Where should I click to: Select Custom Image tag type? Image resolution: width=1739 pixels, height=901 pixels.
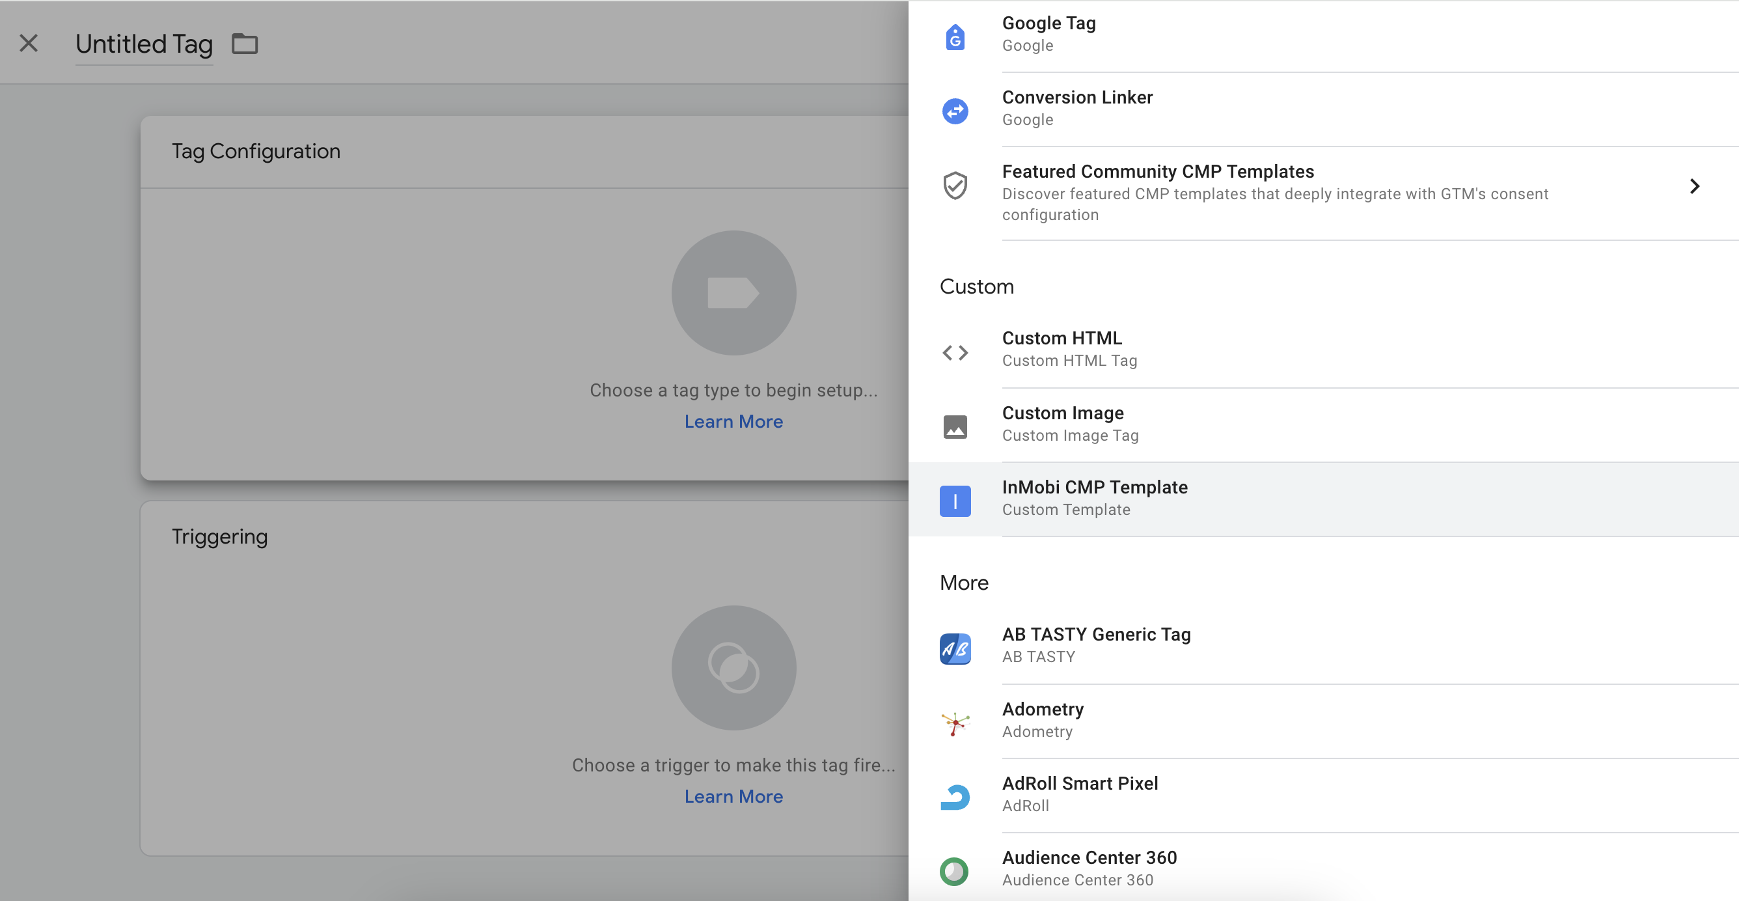click(1323, 425)
